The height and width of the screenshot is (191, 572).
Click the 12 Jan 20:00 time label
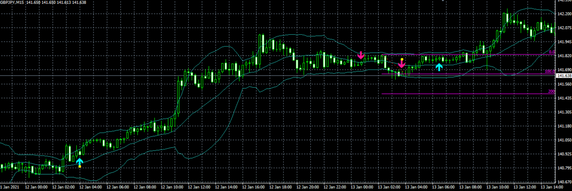pyautogui.click(x=308, y=188)
